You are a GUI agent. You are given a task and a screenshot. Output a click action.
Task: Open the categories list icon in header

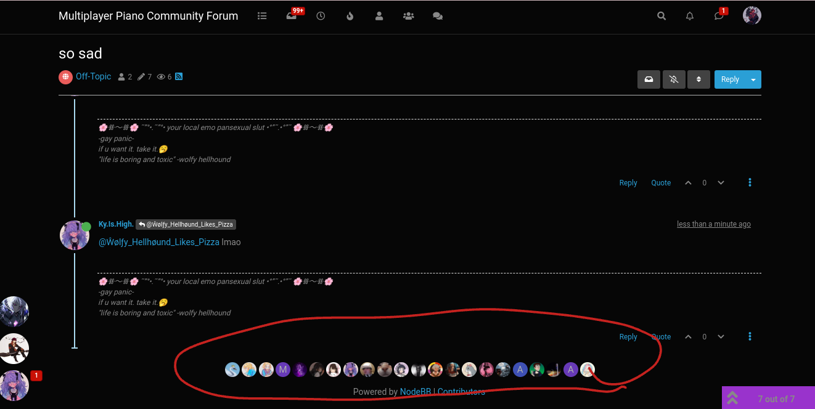click(x=262, y=17)
